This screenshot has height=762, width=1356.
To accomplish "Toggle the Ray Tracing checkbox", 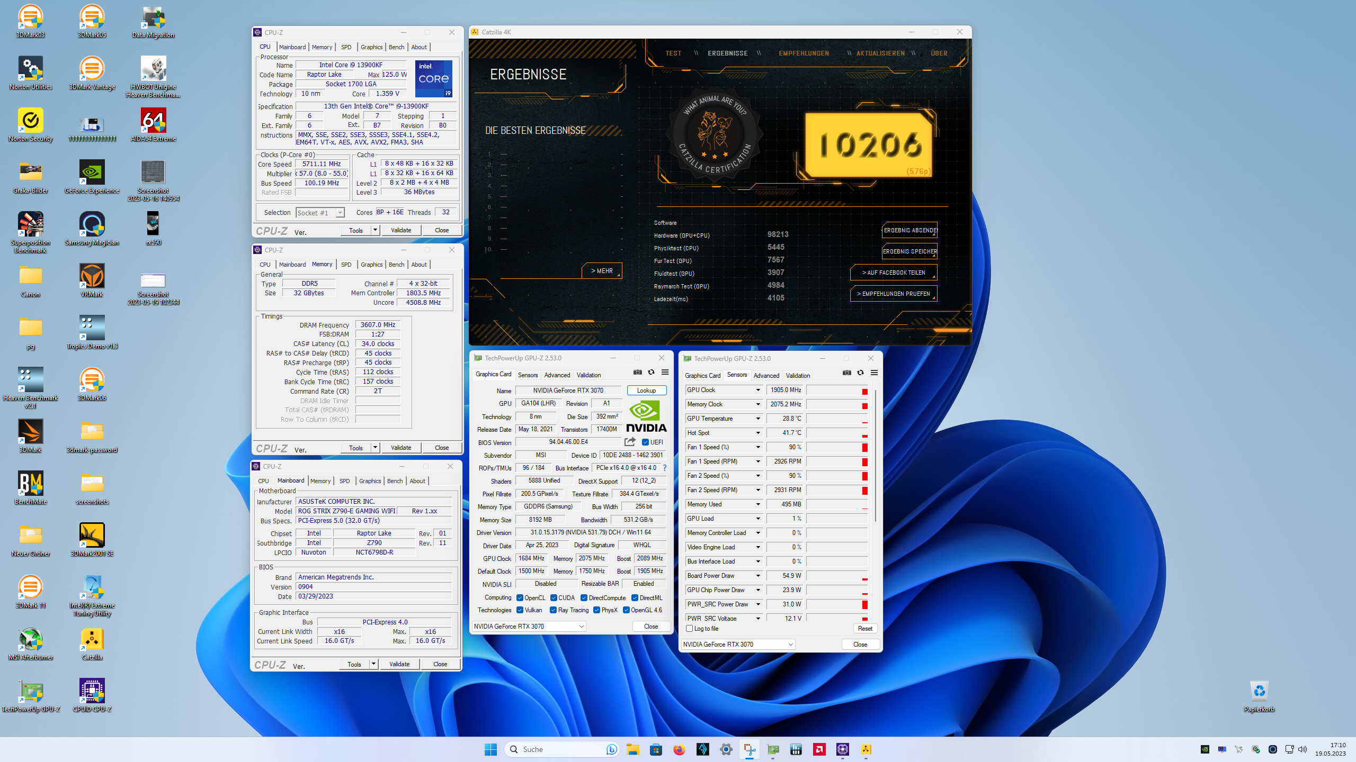I will point(553,610).
